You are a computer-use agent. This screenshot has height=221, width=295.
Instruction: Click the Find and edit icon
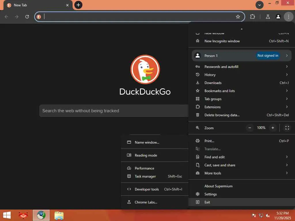198,157
